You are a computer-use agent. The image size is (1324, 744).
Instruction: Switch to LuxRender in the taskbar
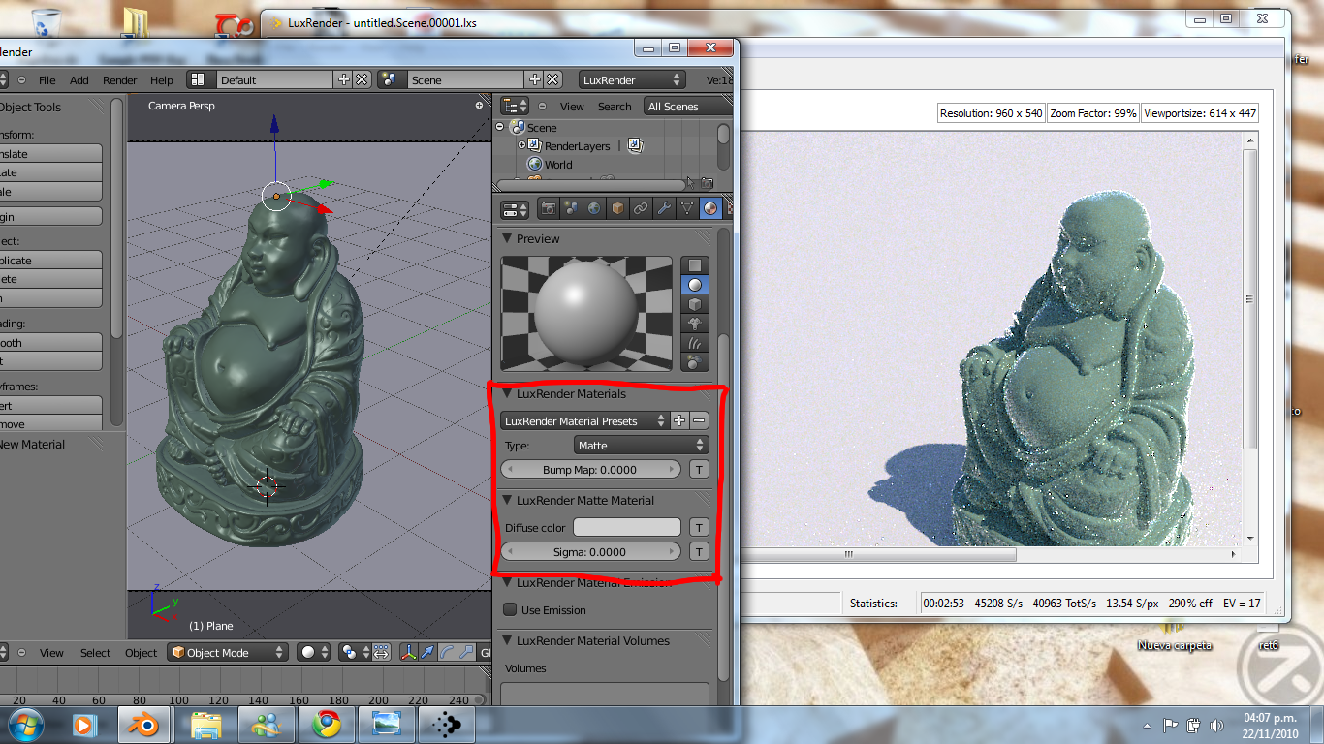pos(446,725)
